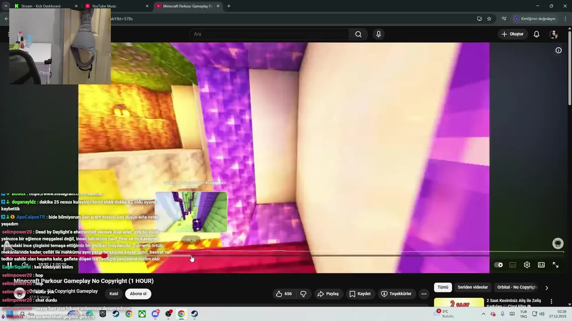Select the Minecraft Parkour Gameplay tab

[x=188, y=6]
